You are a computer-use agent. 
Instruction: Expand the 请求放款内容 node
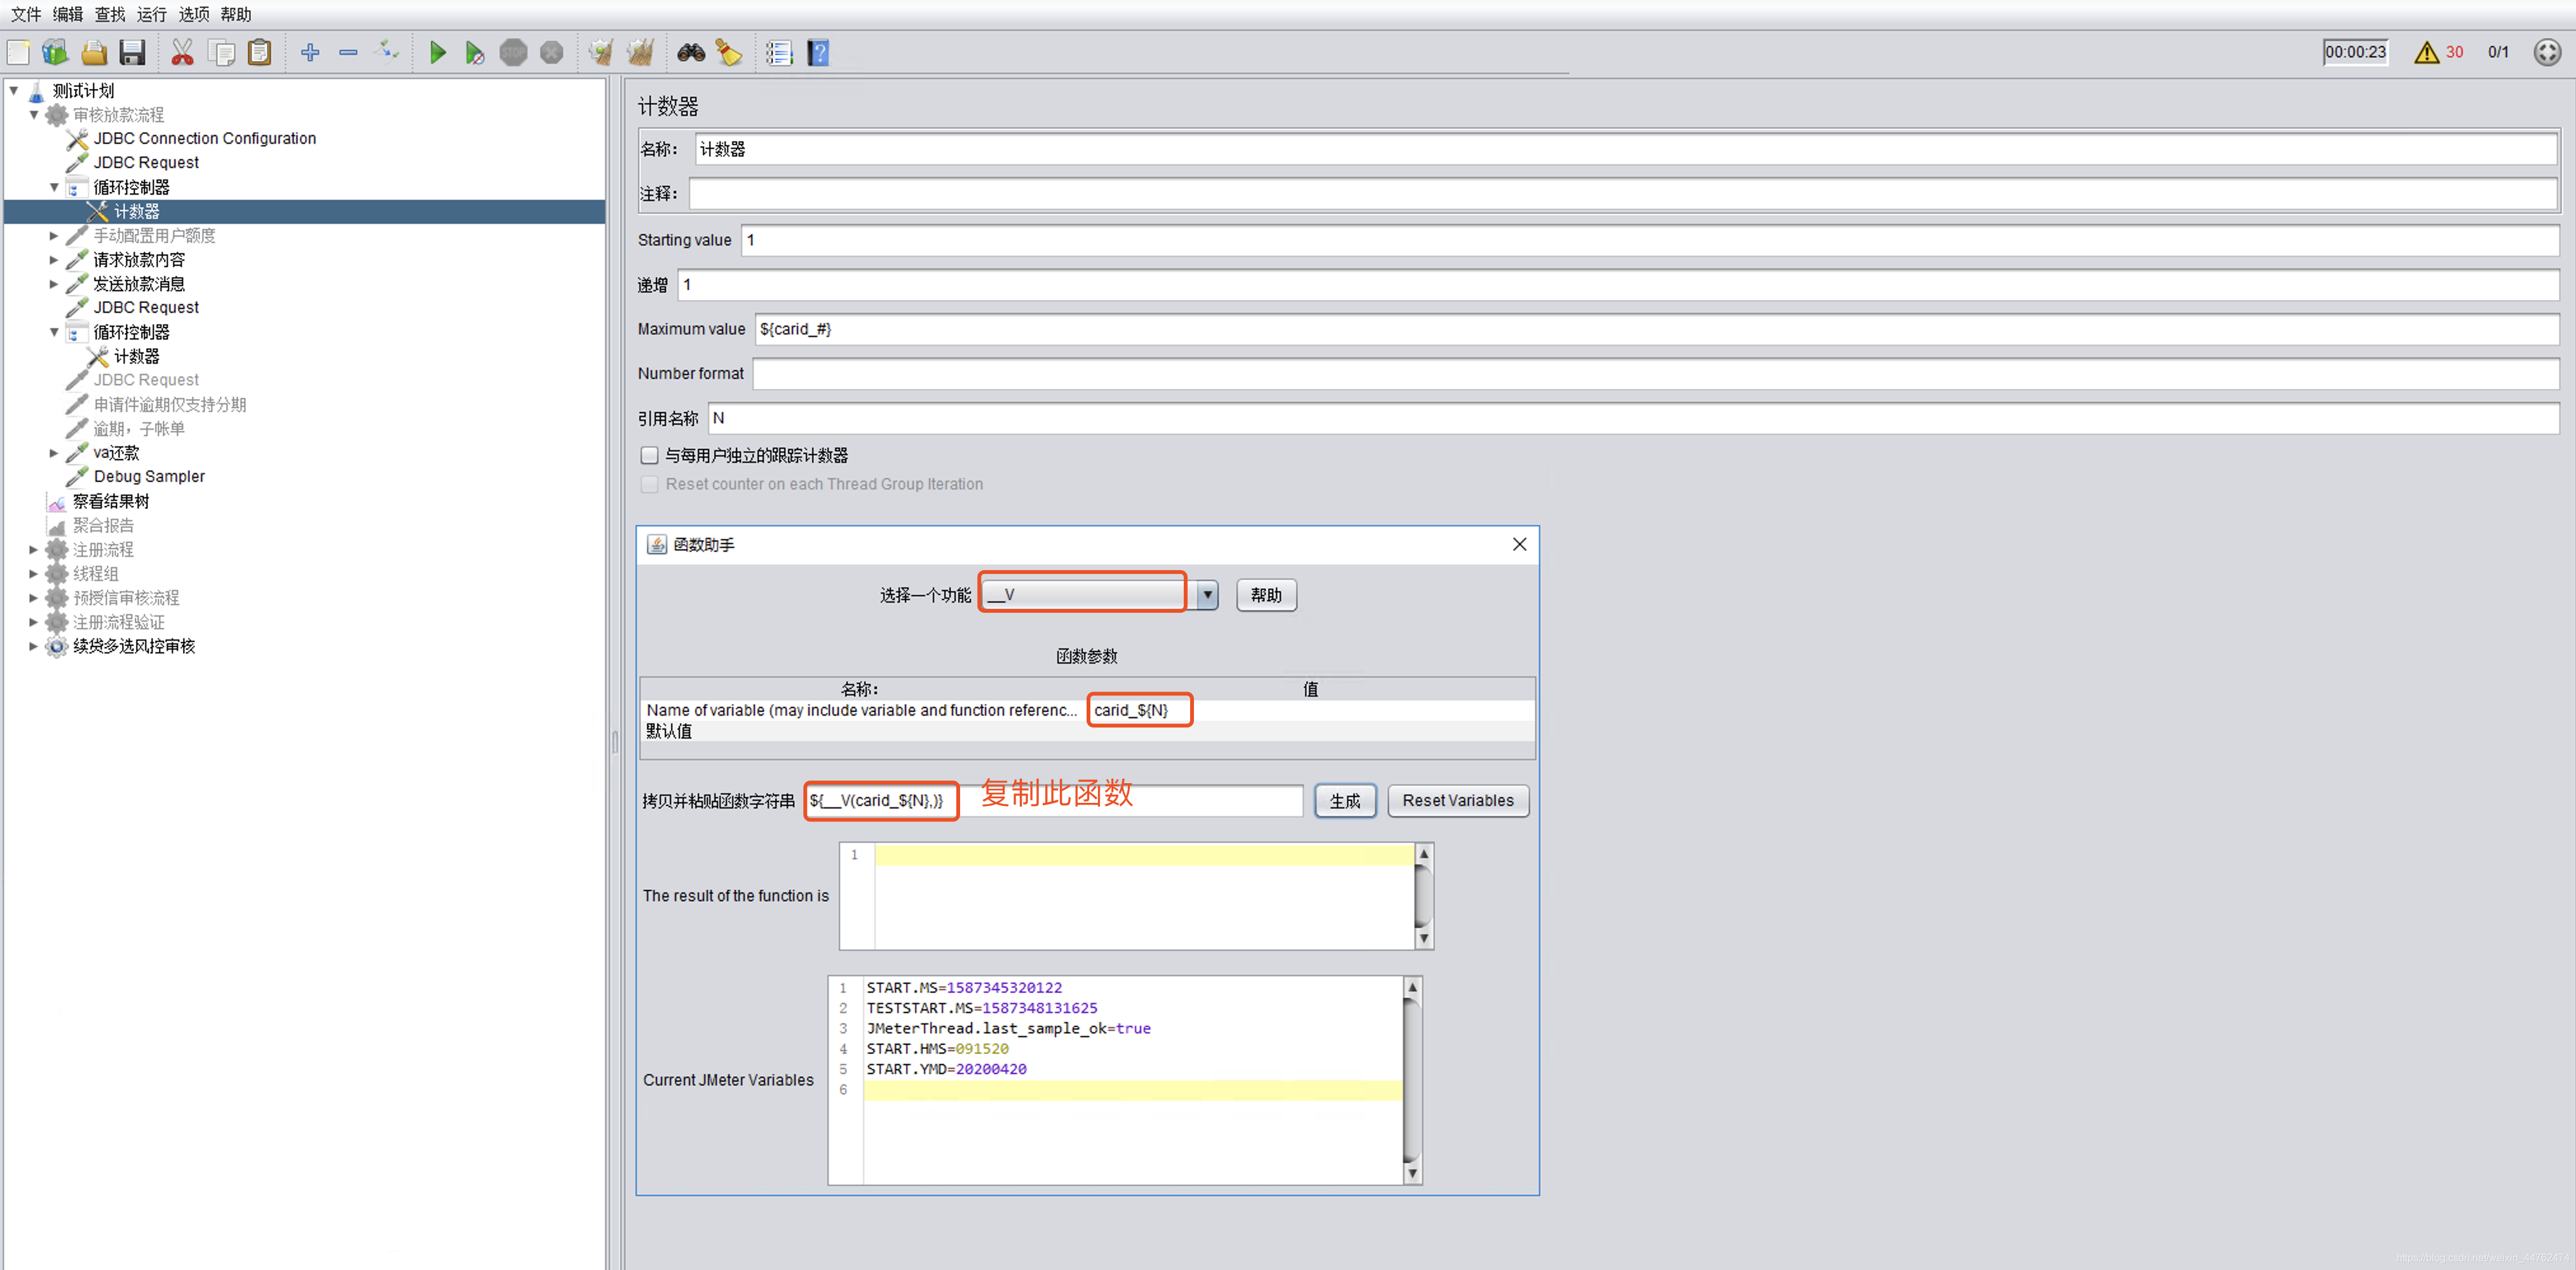tap(54, 259)
